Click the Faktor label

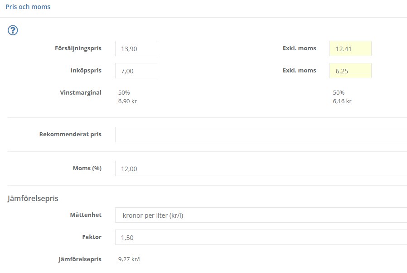(x=92, y=237)
